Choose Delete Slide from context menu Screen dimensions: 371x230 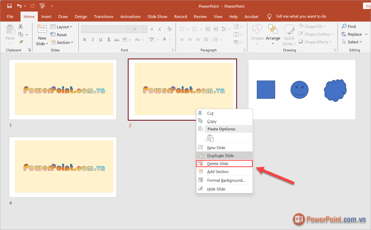click(224, 164)
